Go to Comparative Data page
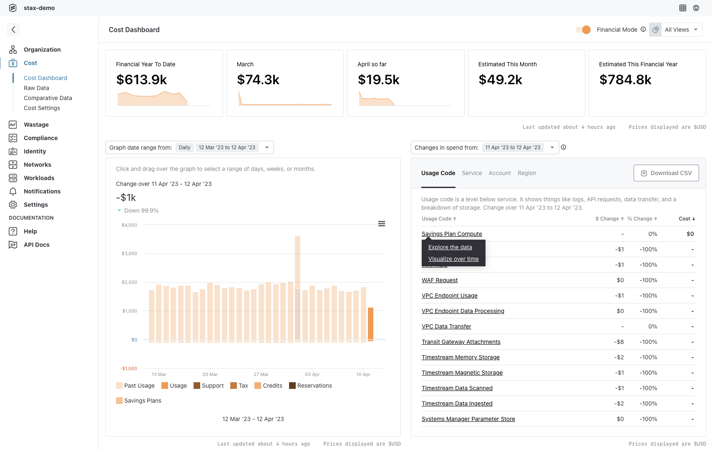This screenshot has width=712, height=451. (48, 98)
